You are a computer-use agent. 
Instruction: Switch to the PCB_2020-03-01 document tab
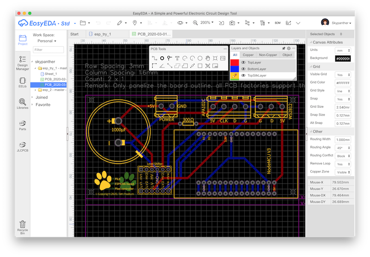point(151,34)
